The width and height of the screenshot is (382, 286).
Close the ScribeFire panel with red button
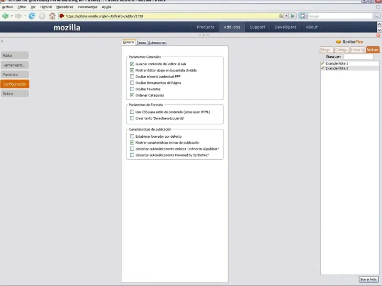pyautogui.click(x=378, y=35)
